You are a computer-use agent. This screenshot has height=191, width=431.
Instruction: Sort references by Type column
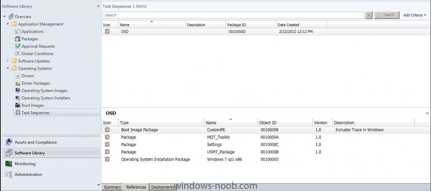[x=161, y=123]
